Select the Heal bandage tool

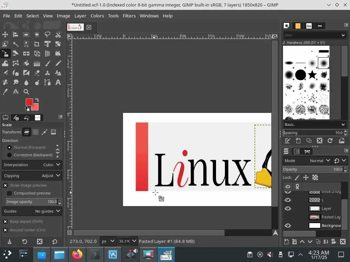(5, 83)
